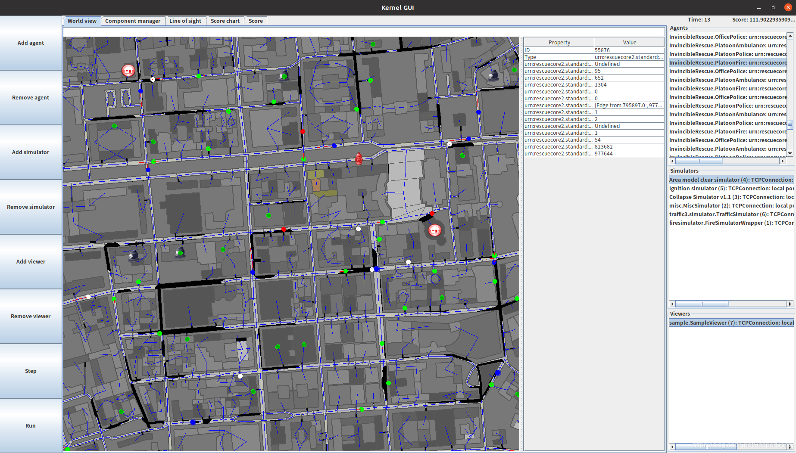
Task: Close the Kernel GUI window
Action: 788,7
